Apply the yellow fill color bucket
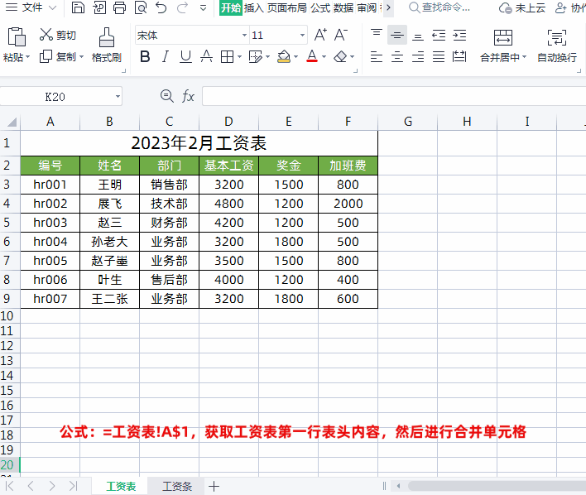Screen dimensions: 586x495 tap(284, 57)
